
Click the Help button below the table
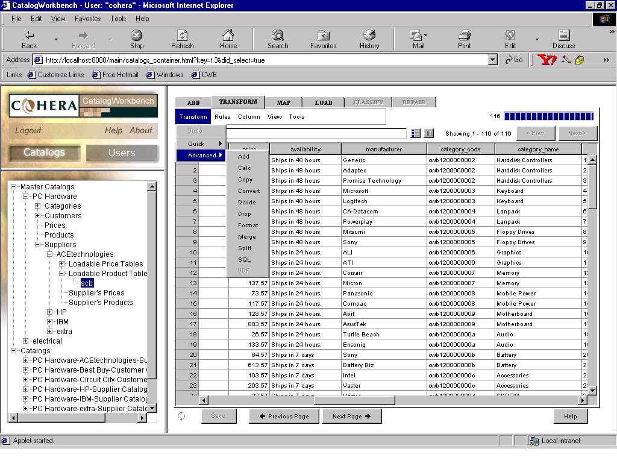(x=570, y=416)
